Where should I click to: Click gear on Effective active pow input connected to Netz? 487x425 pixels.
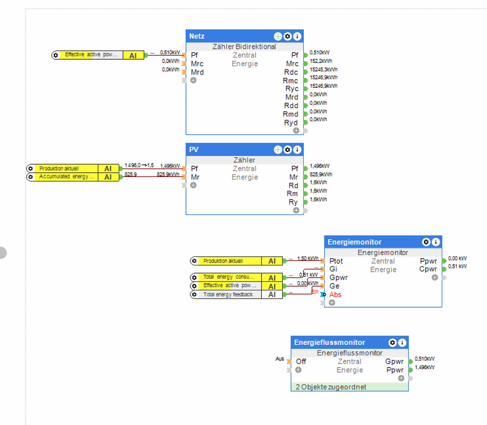click(x=55, y=55)
